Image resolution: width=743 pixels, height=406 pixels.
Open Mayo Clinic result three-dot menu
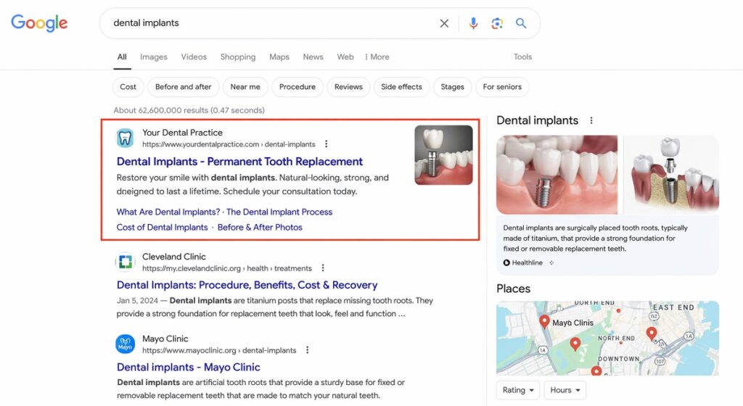tap(307, 349)
